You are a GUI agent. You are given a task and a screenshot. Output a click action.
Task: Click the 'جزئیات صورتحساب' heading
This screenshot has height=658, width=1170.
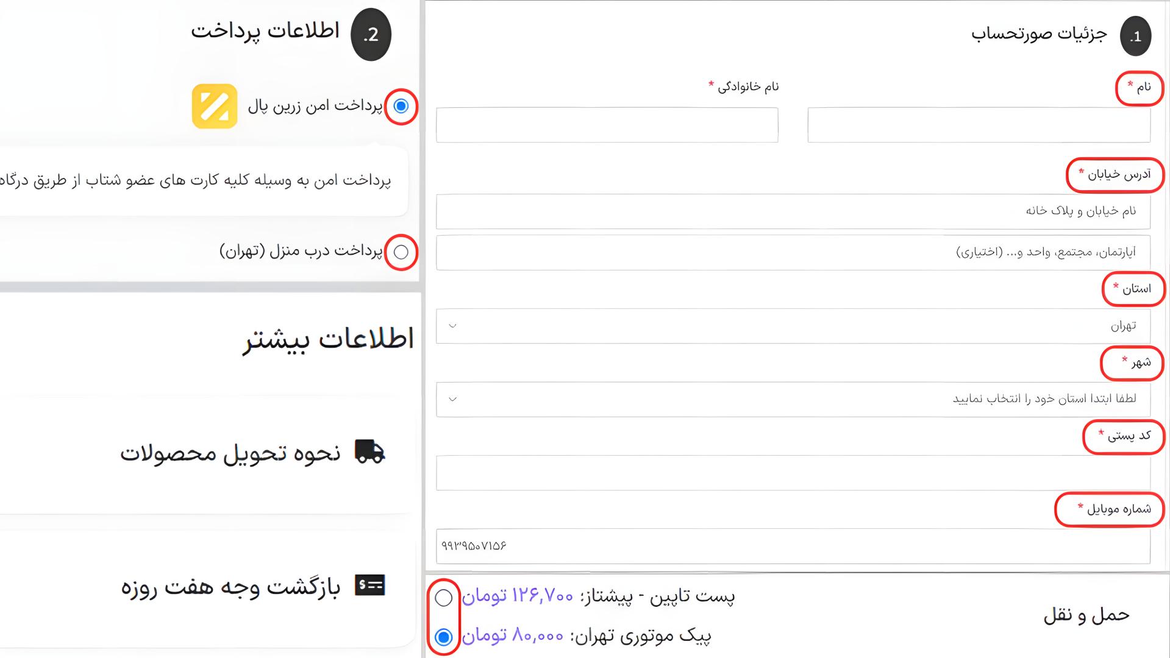[x=1039, y=34]
